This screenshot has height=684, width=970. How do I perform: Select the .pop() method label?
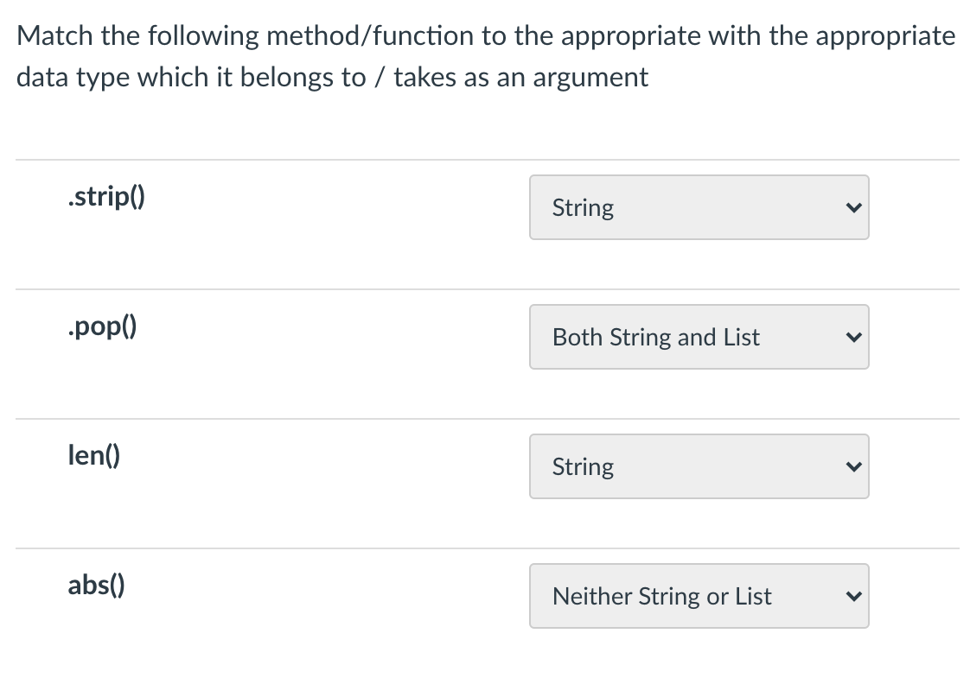101,326
